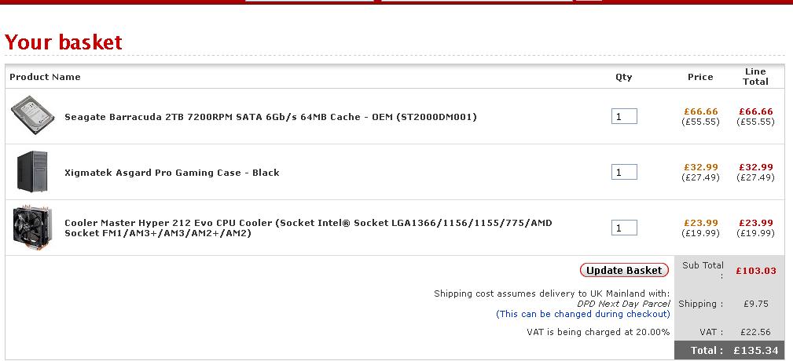793x361 pixels.
Task: Click the Your basket heading
Action: [64, 42]
